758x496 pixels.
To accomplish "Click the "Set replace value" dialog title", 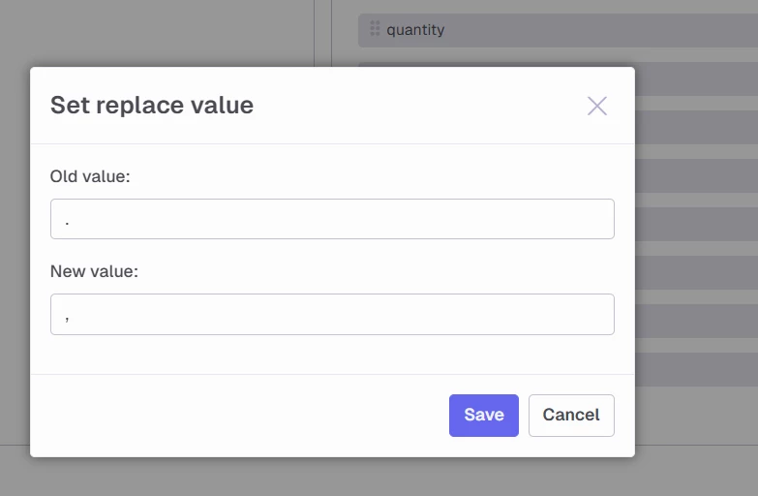I will pyautogui.click(x=152, y=105).
